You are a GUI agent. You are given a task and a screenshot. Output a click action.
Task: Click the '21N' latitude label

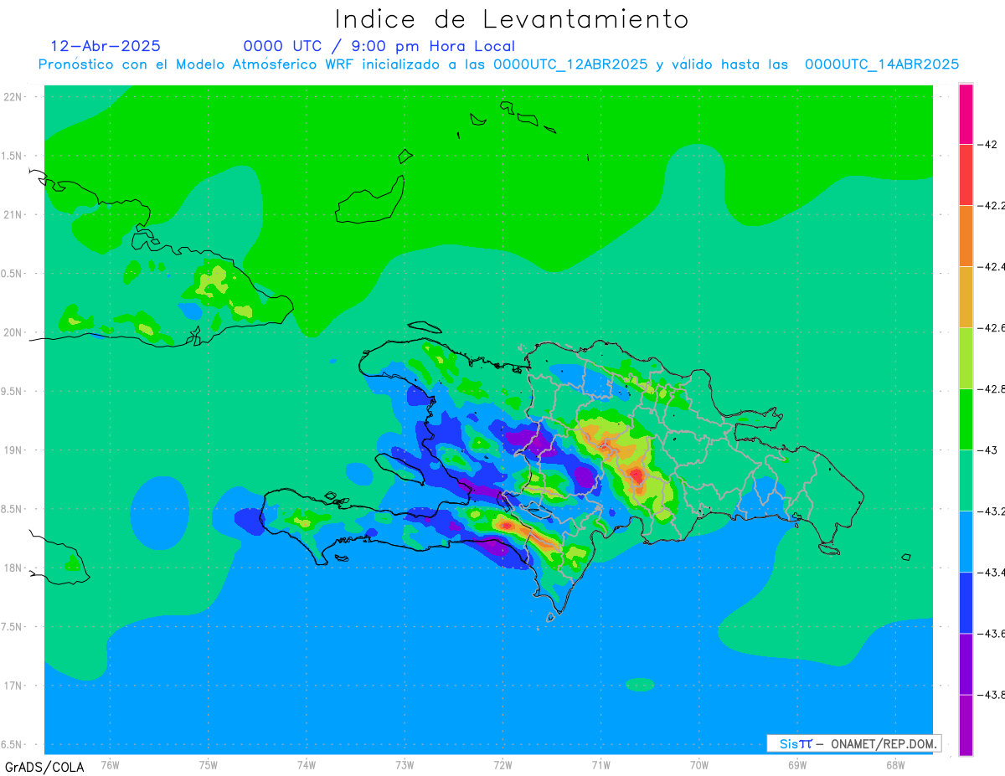coord(13,214)
